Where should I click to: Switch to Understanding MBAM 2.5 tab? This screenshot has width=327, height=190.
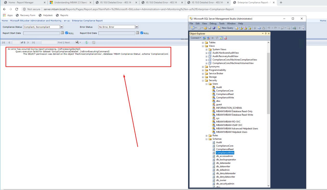pos(71,3)
